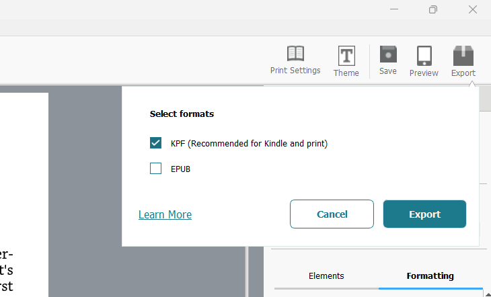The width and height of the screenshot is (491, 297).
Task: Minimize the Kindle Create window
Action: [394, 9]
